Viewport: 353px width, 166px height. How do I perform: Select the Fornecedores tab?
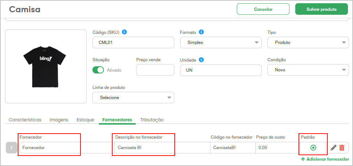point(117,120)
